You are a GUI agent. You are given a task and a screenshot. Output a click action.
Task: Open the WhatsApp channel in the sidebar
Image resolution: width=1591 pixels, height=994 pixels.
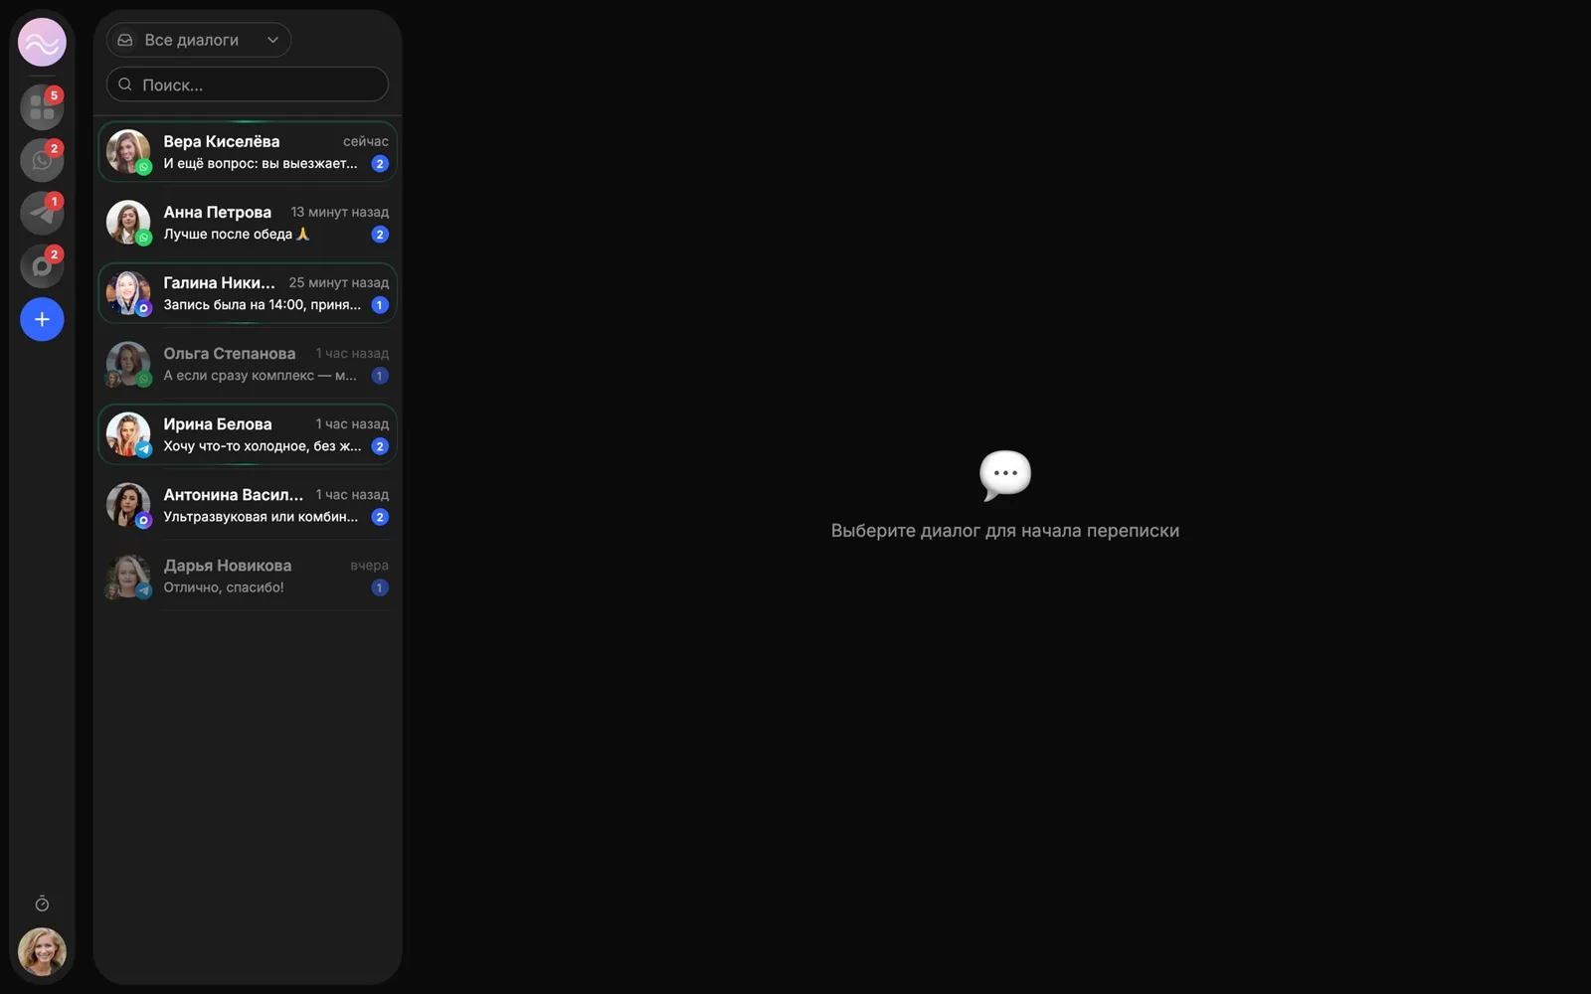coord(42,160)
